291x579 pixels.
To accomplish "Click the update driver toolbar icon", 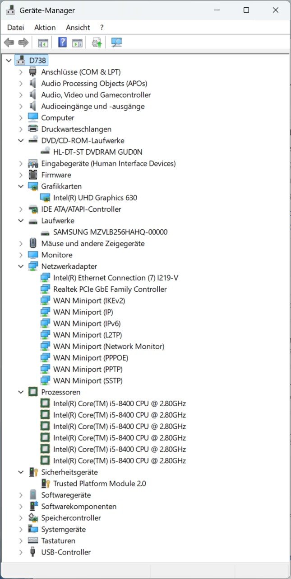I will tap(97, 43).
